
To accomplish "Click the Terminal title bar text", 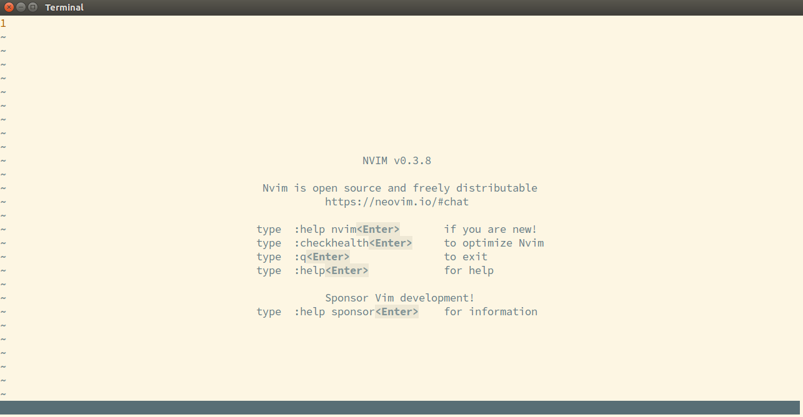I will (64, 7).
